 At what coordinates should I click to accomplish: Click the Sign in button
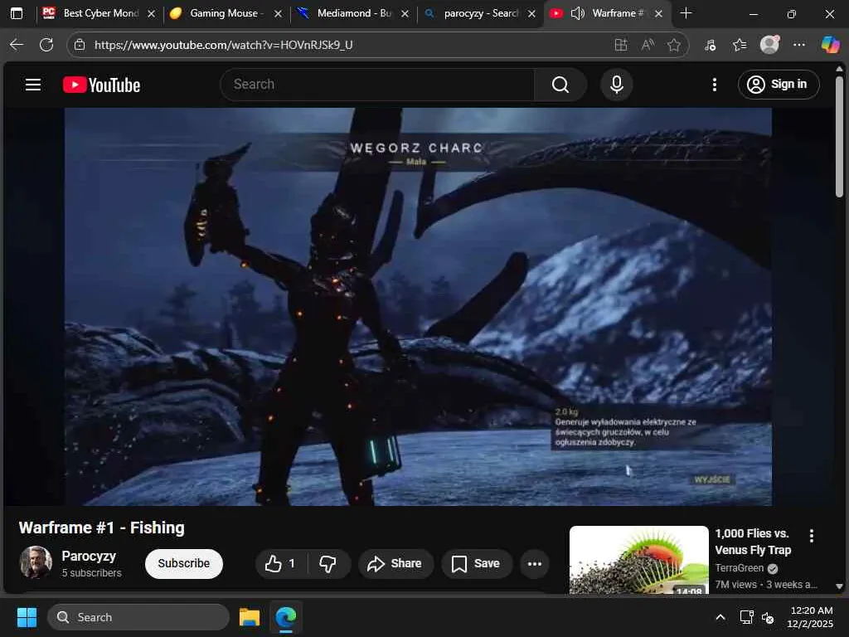(778, 85)
